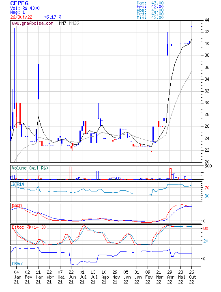
Task: Click the 04 Jan 21 date axis label
Action: [16, 277]
